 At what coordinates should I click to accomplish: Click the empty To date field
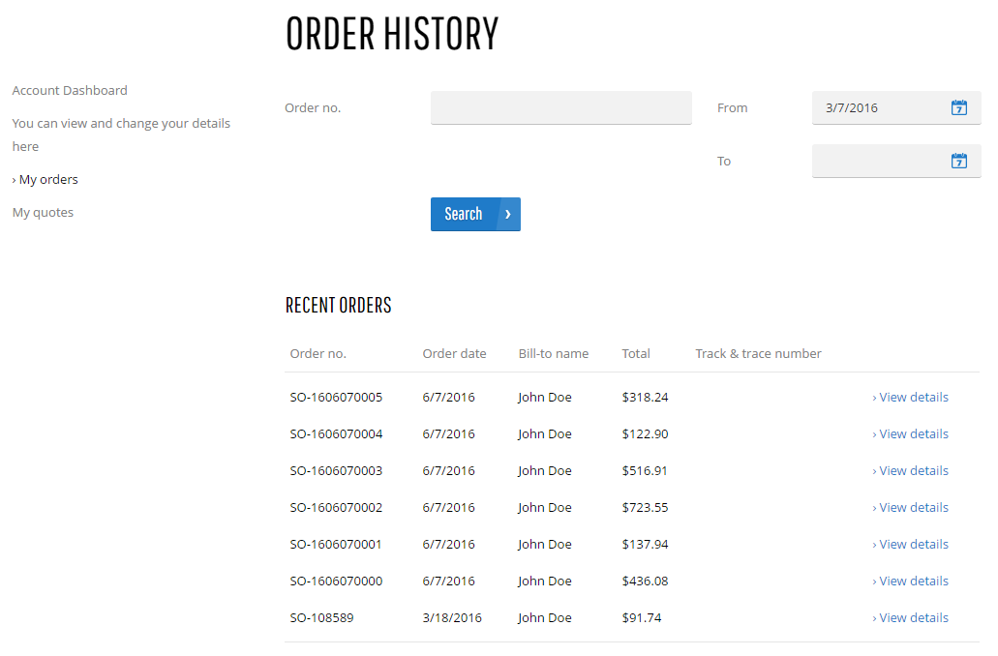click(896, 161)
